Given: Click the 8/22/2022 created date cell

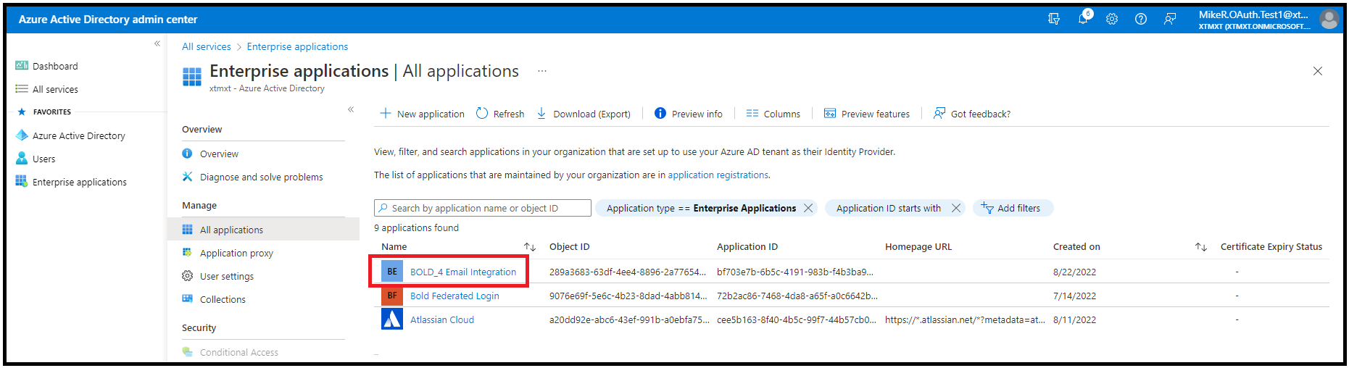Looking at the screenshot, I should (x=1074, y=272).
